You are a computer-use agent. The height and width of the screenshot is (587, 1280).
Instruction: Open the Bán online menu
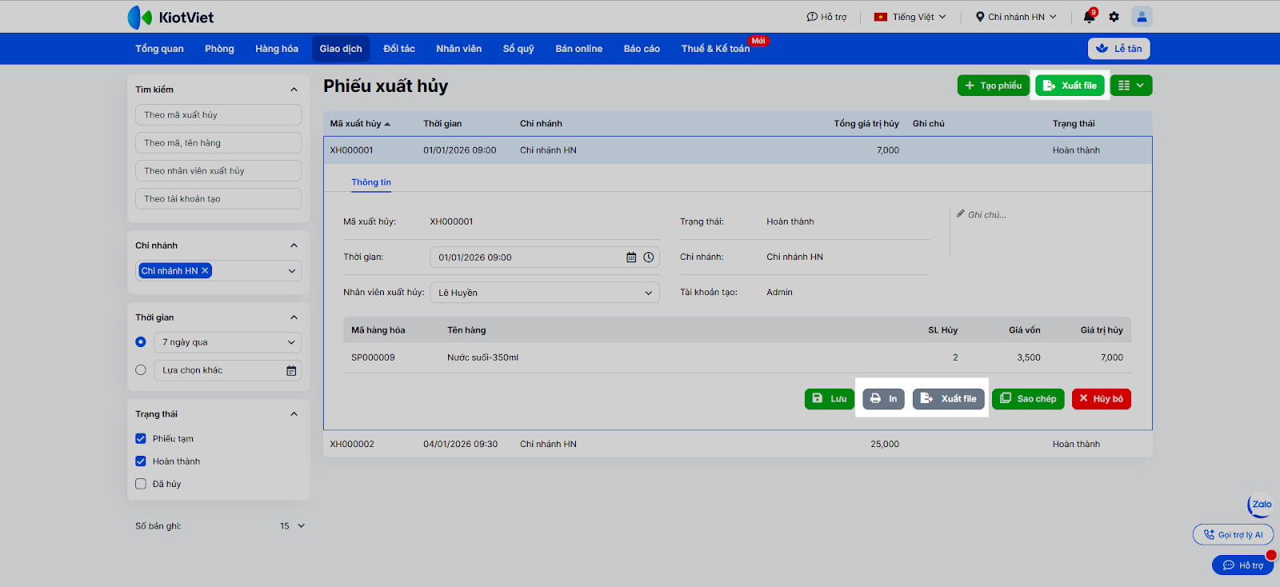579,49
